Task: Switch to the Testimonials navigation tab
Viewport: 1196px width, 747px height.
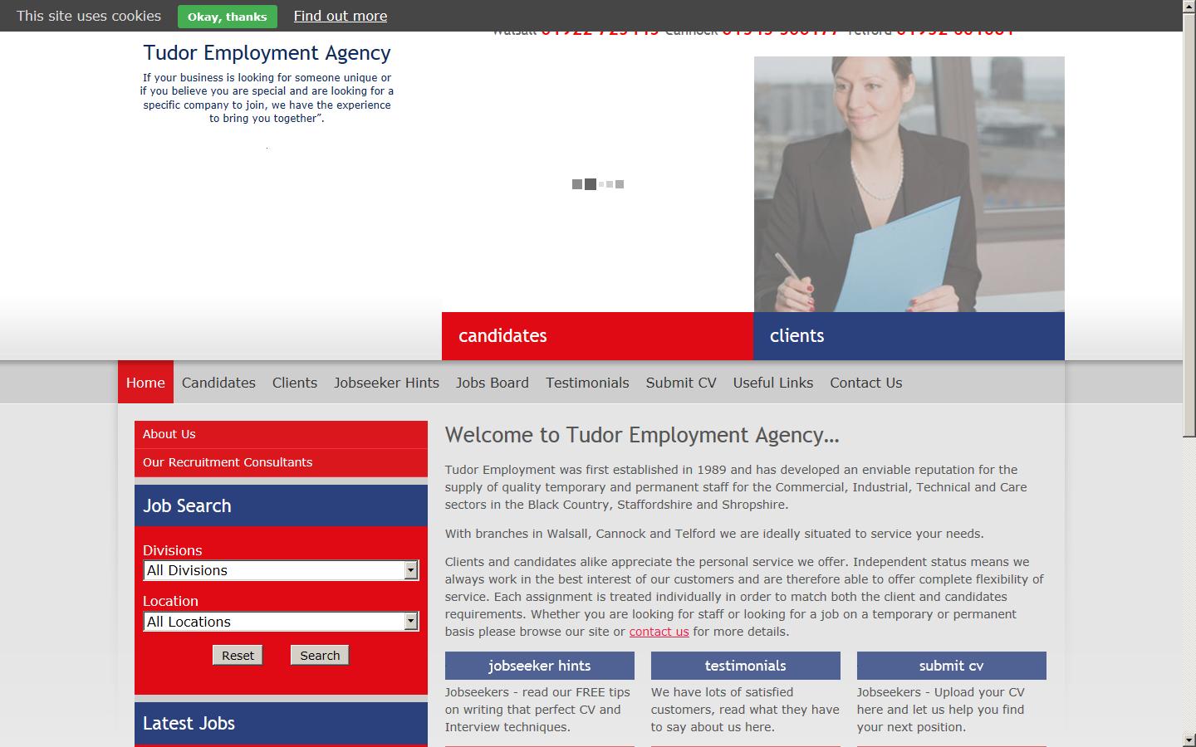Action: 587,383
